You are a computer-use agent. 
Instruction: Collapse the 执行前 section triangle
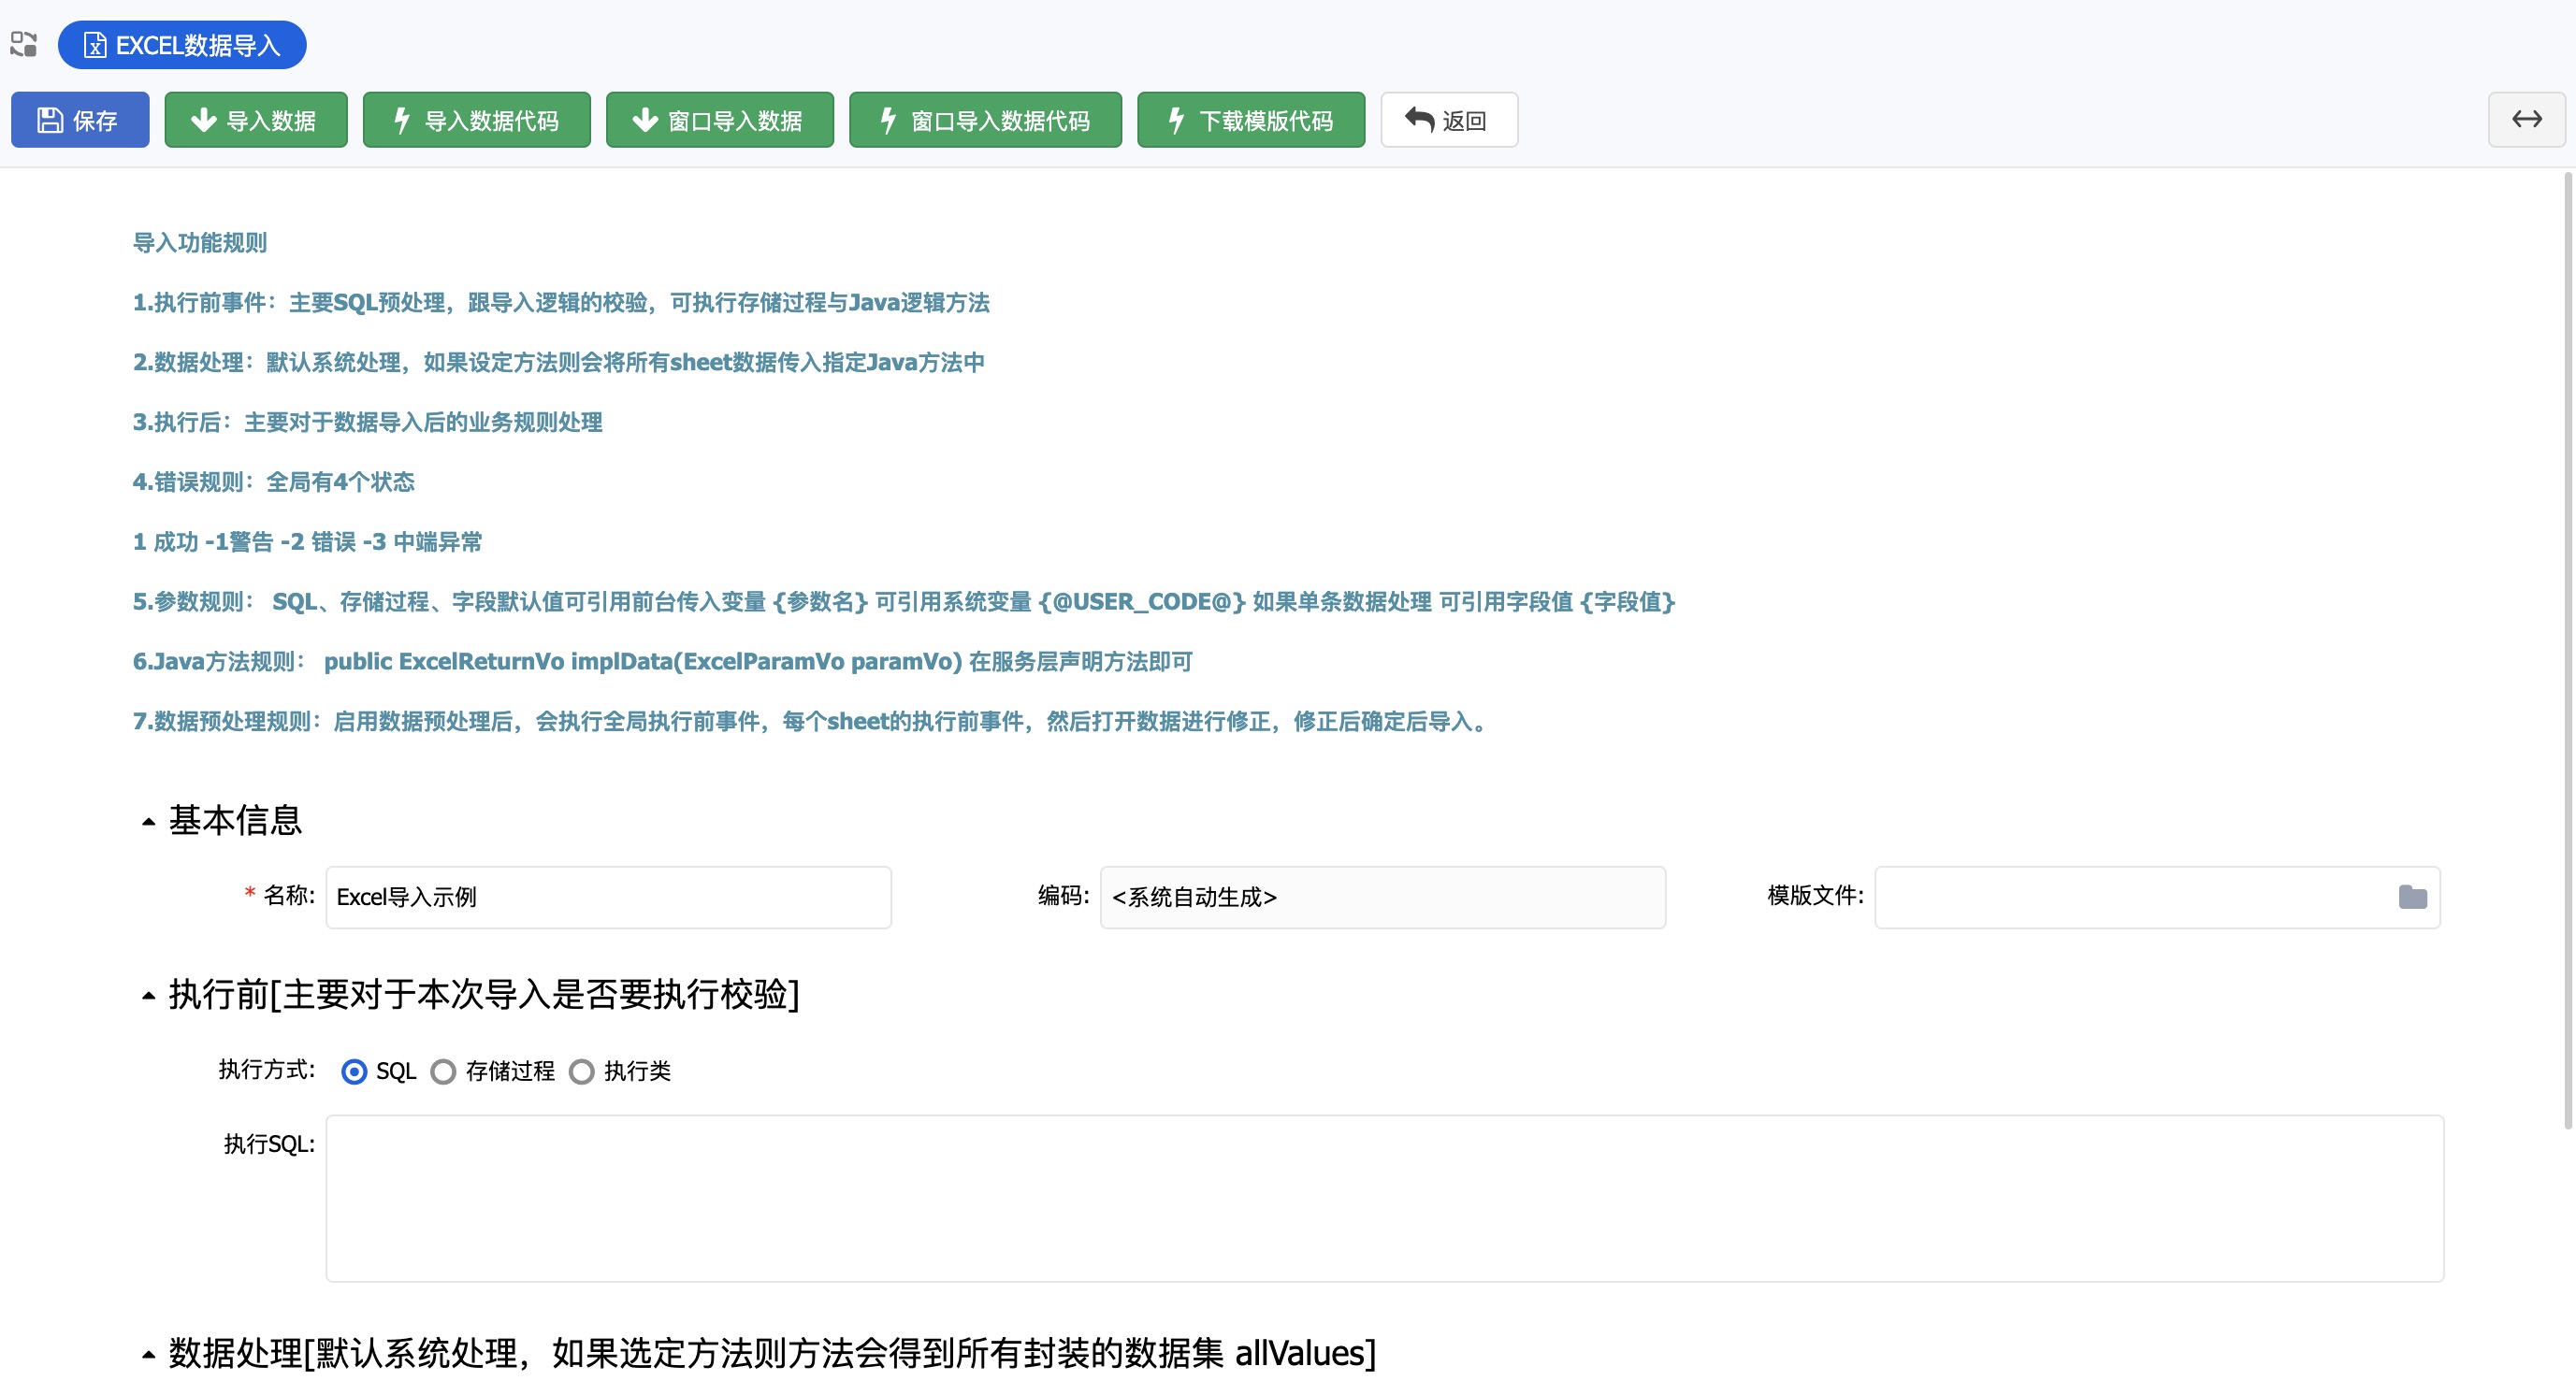point(149,995)
